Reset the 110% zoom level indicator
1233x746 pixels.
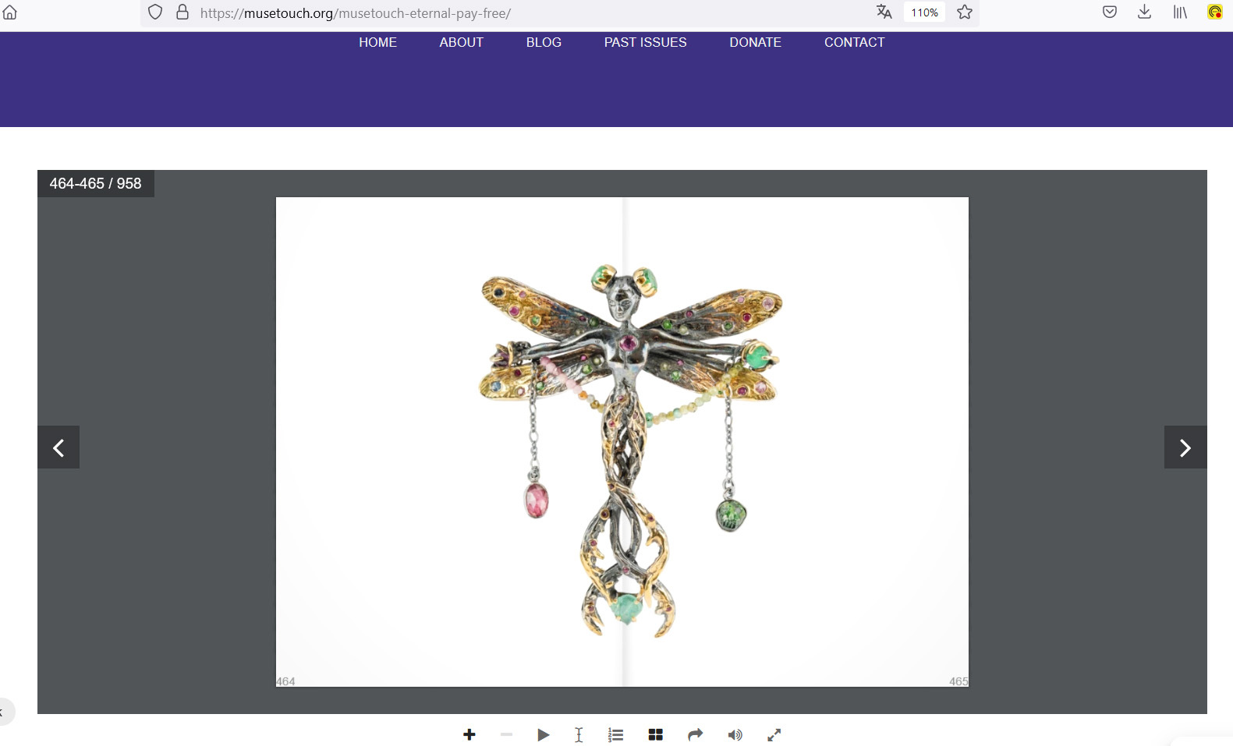pos(924,12)
